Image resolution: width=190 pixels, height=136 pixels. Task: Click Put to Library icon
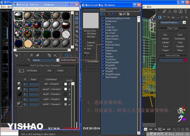[x=49, y=55]
